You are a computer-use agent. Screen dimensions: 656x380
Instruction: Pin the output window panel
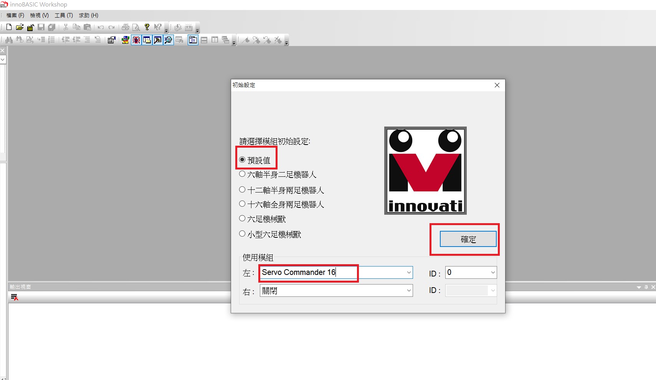pos(646,287)
